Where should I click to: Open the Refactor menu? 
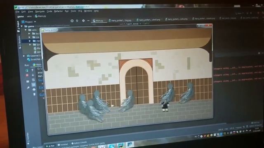tap(58, 11)
